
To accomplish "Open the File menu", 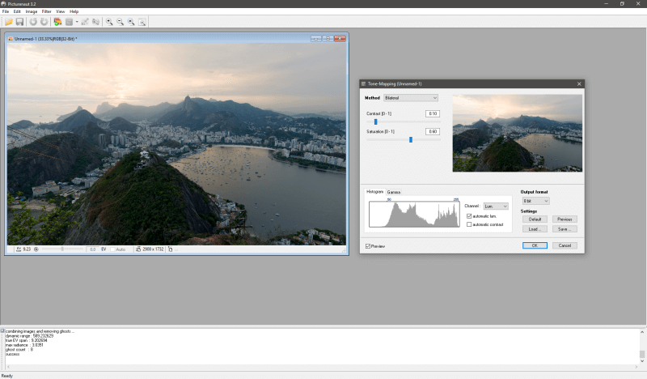I will pos(6,11).
